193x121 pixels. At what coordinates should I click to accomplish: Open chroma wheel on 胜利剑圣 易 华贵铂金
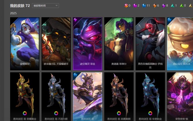150,113
